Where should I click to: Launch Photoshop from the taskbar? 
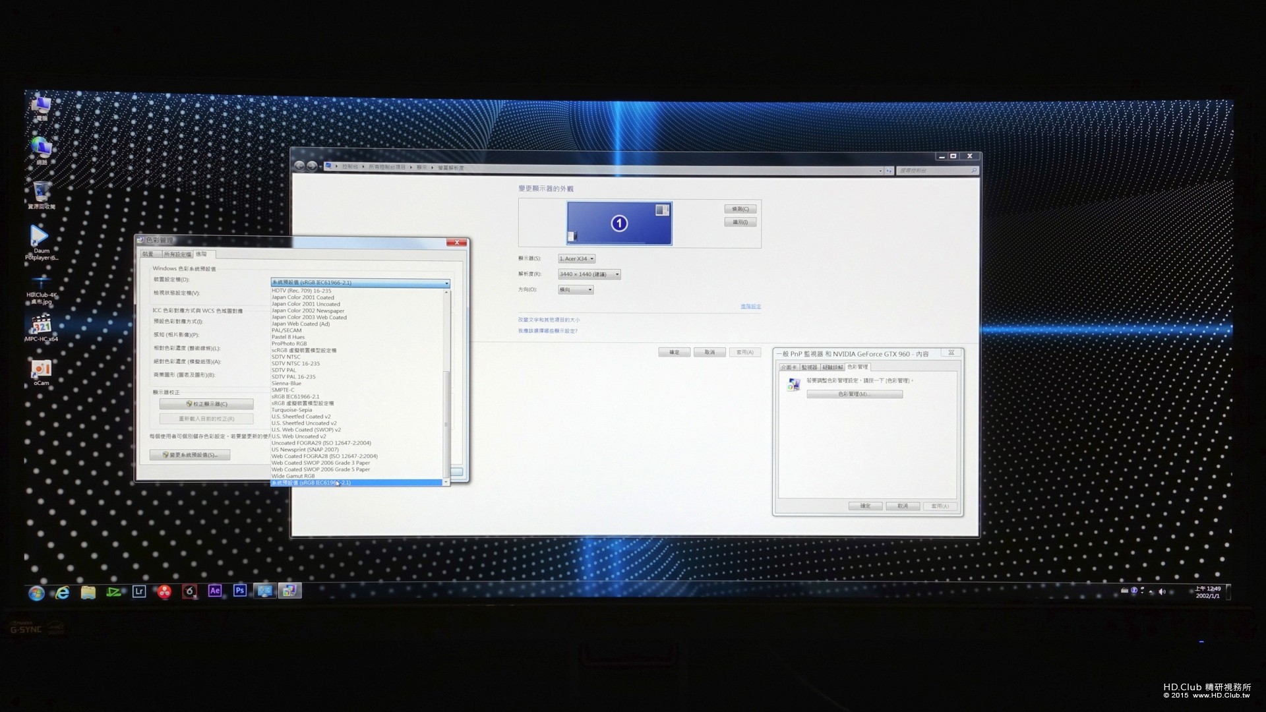(x=240, y=591)
